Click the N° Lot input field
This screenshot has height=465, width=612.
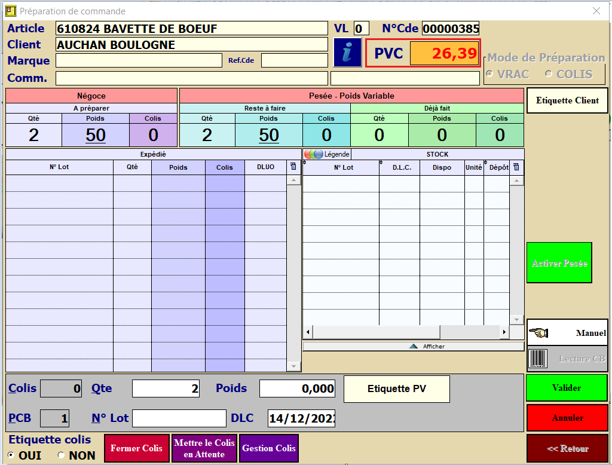point(179,418)
